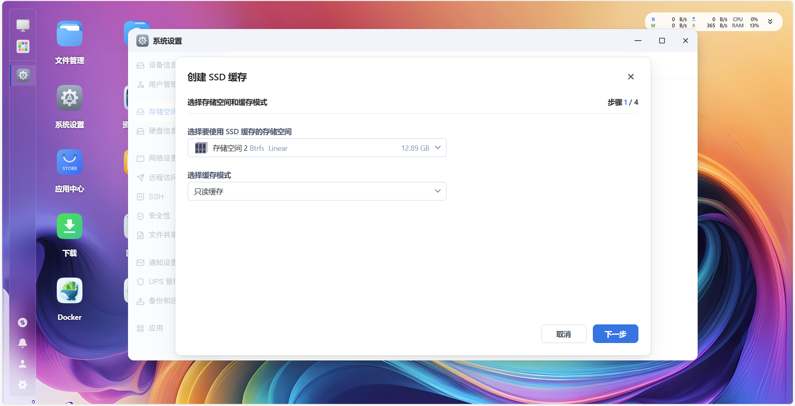The height and width of the screenshot is (406, 795).
Task: Expand the system monitor widget chevron
Action: tap(770, 22)
